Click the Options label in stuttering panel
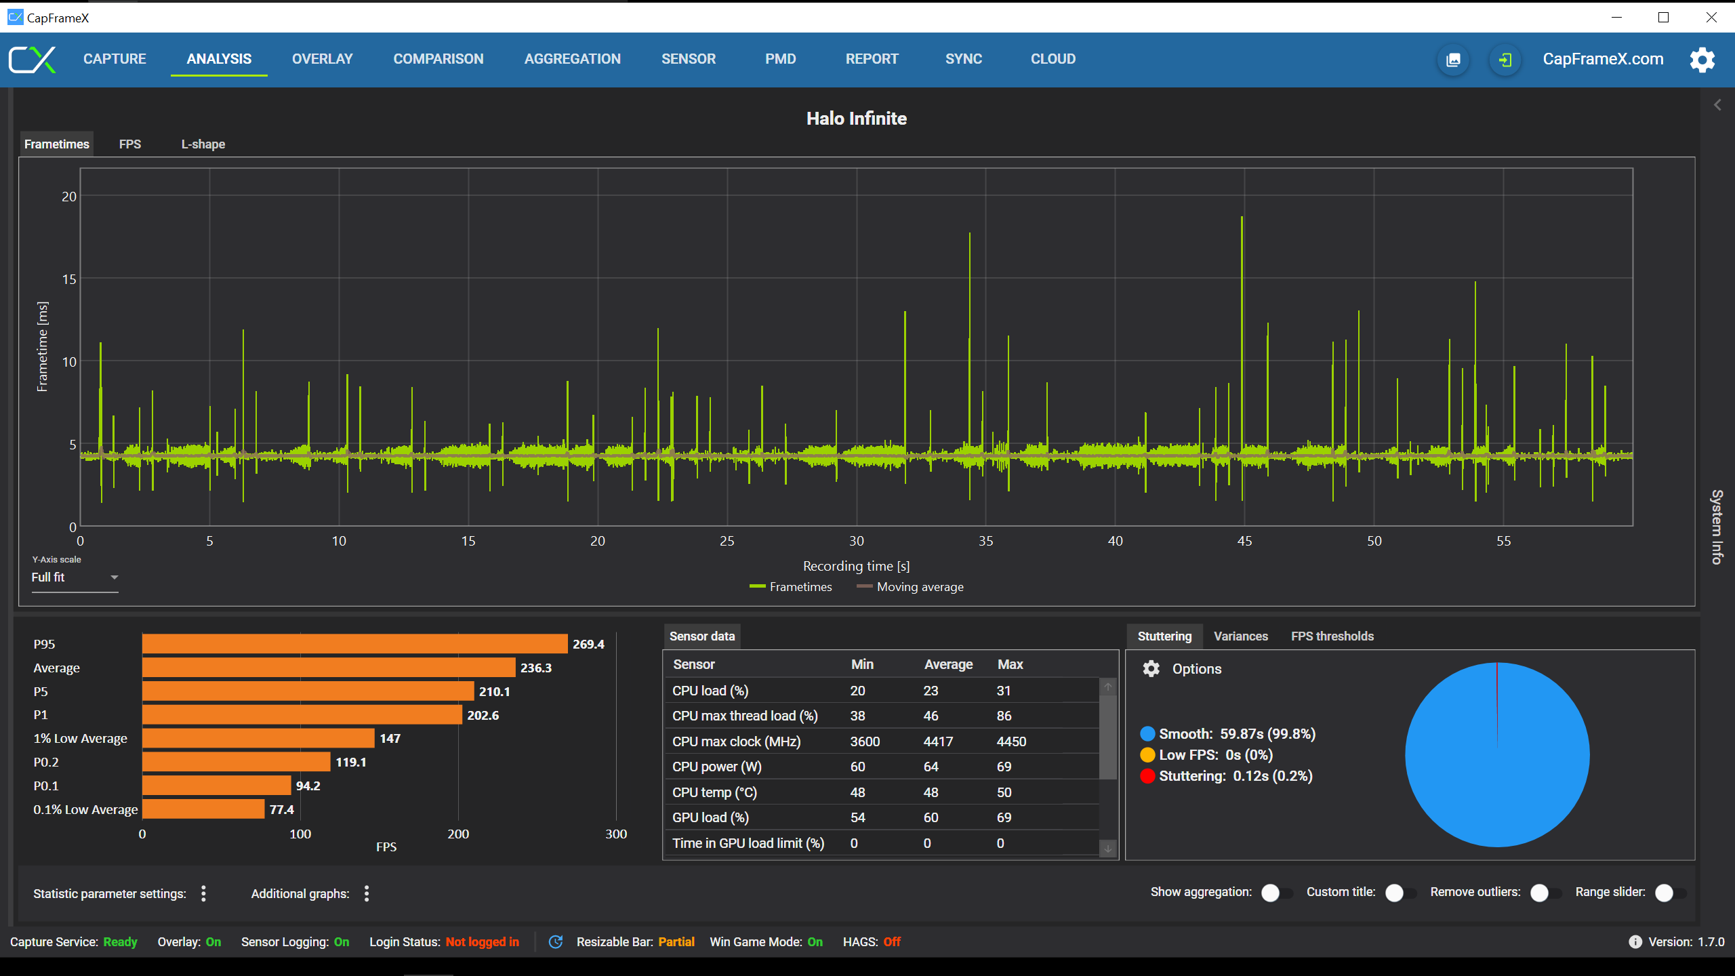Image resolution: width=1735 pixels, height=976 pixels. tap(1197, 669)
